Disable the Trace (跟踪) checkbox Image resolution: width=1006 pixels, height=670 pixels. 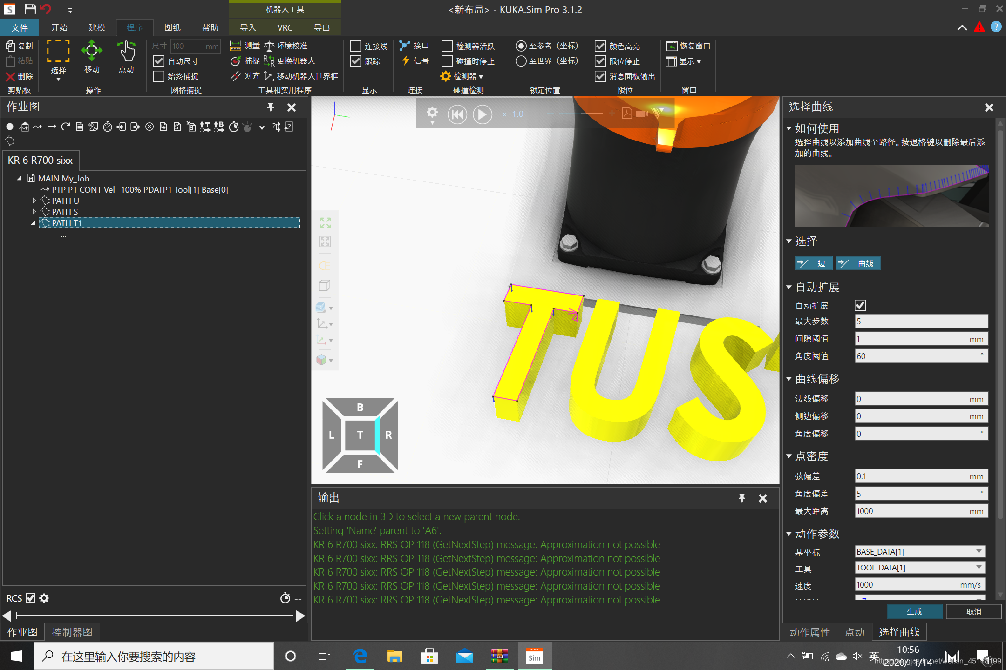[x=356, y=61]
